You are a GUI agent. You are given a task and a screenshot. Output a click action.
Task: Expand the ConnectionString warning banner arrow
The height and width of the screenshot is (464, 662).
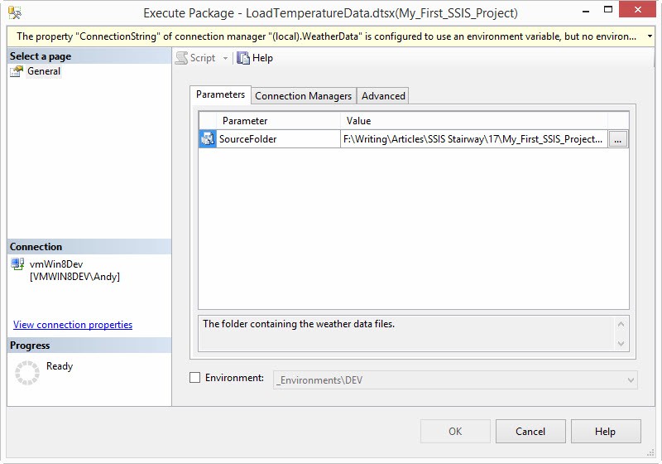point(650,36)
